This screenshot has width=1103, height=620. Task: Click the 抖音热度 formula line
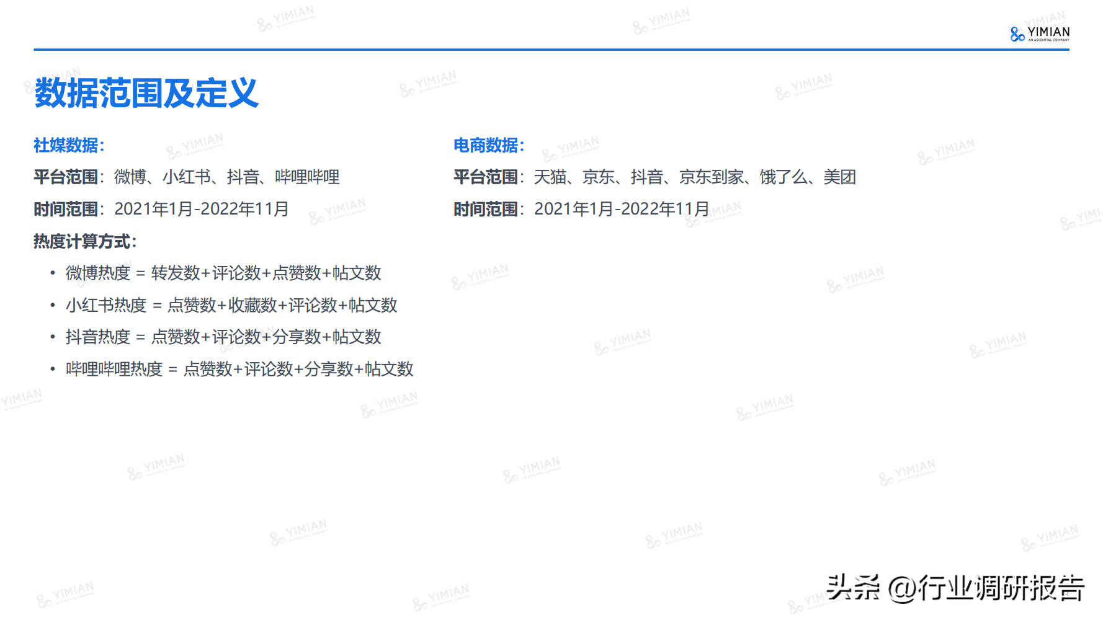[223, 337]
